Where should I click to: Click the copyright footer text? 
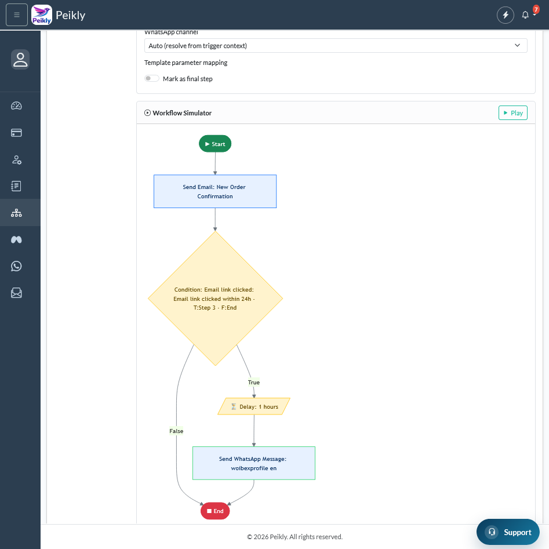click(295, 537)
